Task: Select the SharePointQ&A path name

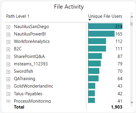Action: tap(29, 56)
